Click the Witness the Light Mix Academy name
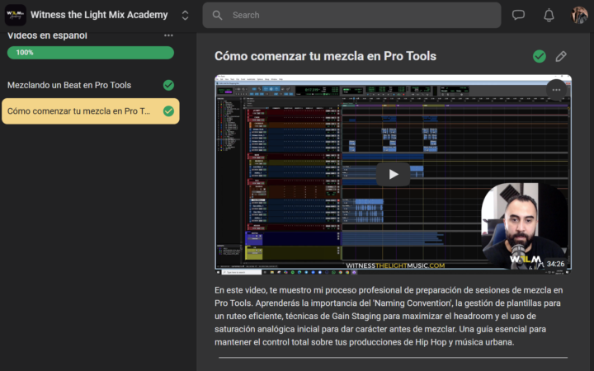Screen dimensions: 594x371 pyautogui.click(x=99, y=15)
